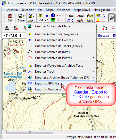The height and width of the screenshot is (139, 116).
Task: Click the GPS send track icon
Action: pos(114,28)
